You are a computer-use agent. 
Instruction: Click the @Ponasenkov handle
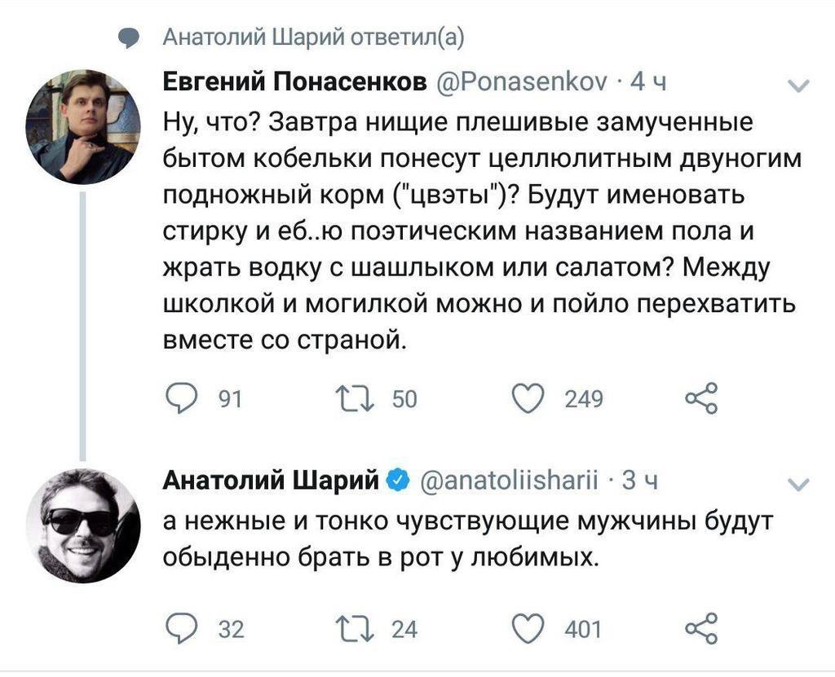(524, 81)
